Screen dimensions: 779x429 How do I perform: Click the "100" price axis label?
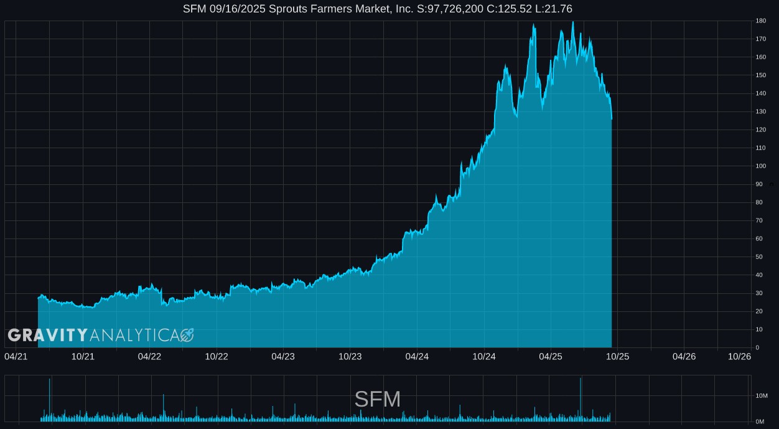point(760,166)
